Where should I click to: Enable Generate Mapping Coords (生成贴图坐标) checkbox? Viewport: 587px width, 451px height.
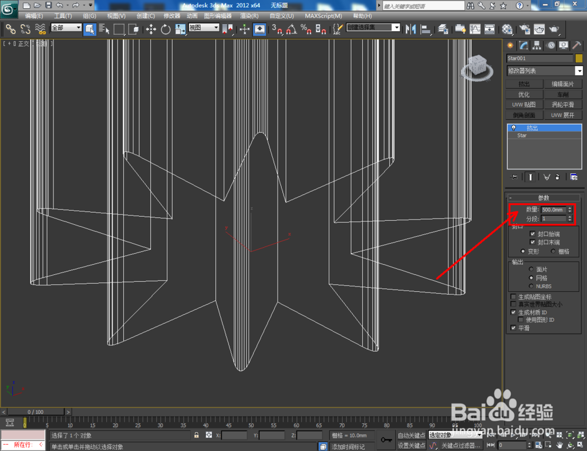[514, 297]
